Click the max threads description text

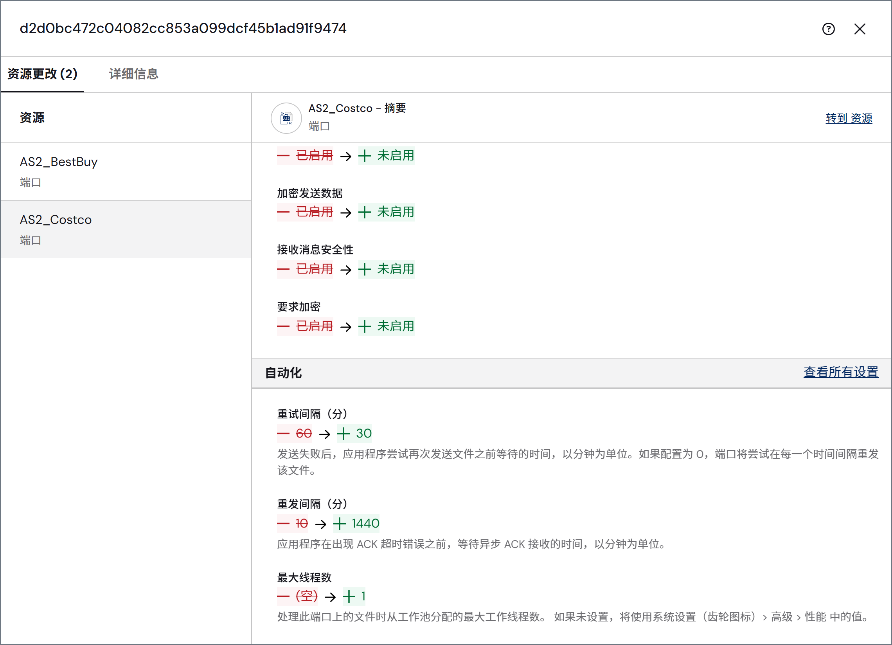point(573,617)
